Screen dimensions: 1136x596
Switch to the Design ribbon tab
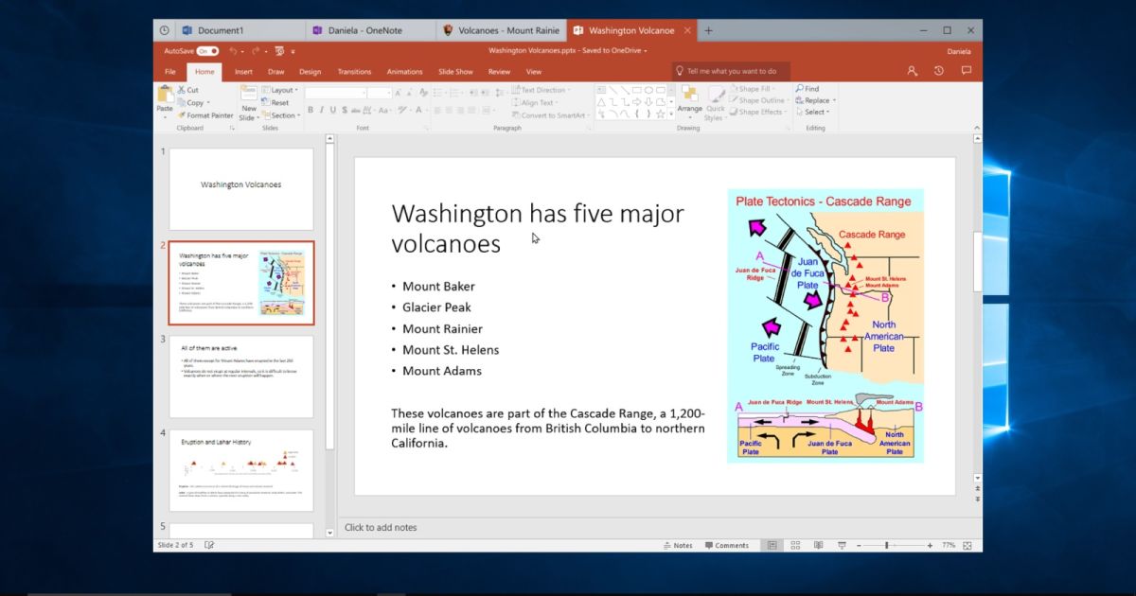pos(310,71)
